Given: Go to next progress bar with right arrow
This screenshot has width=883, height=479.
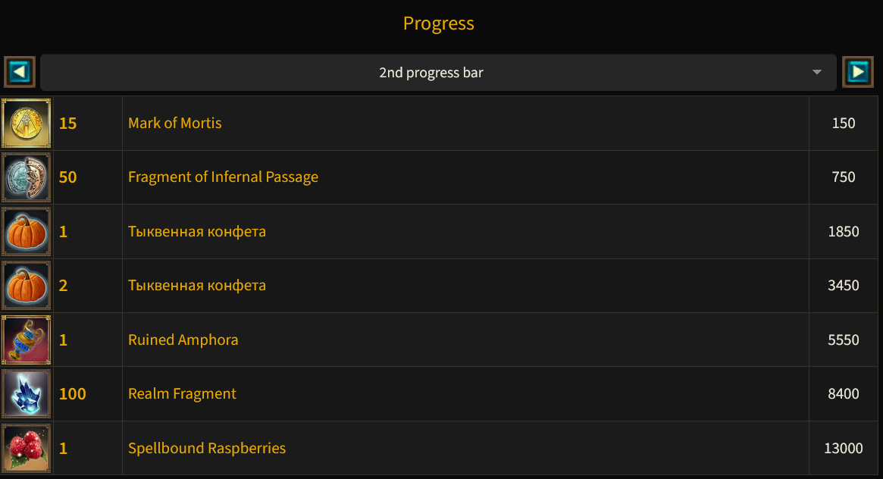Looking at the screenshot, I should pyautogui.click(x=858, y=72).
